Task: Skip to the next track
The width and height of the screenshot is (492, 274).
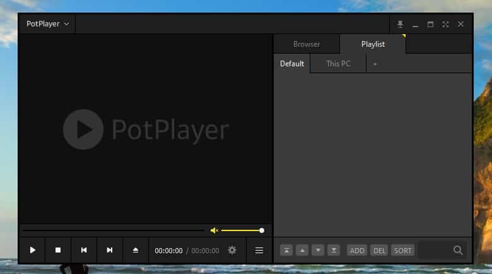Action: point(110,250)
